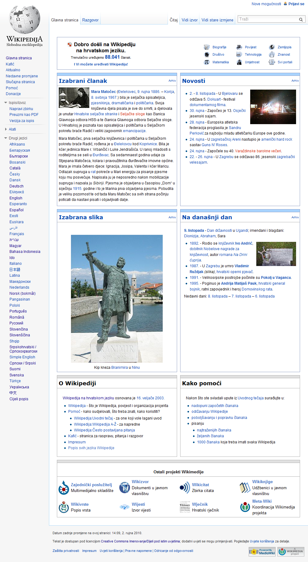Click the Znanost flask icon
This screenshot has height=562, width=308.
[272, 54]
